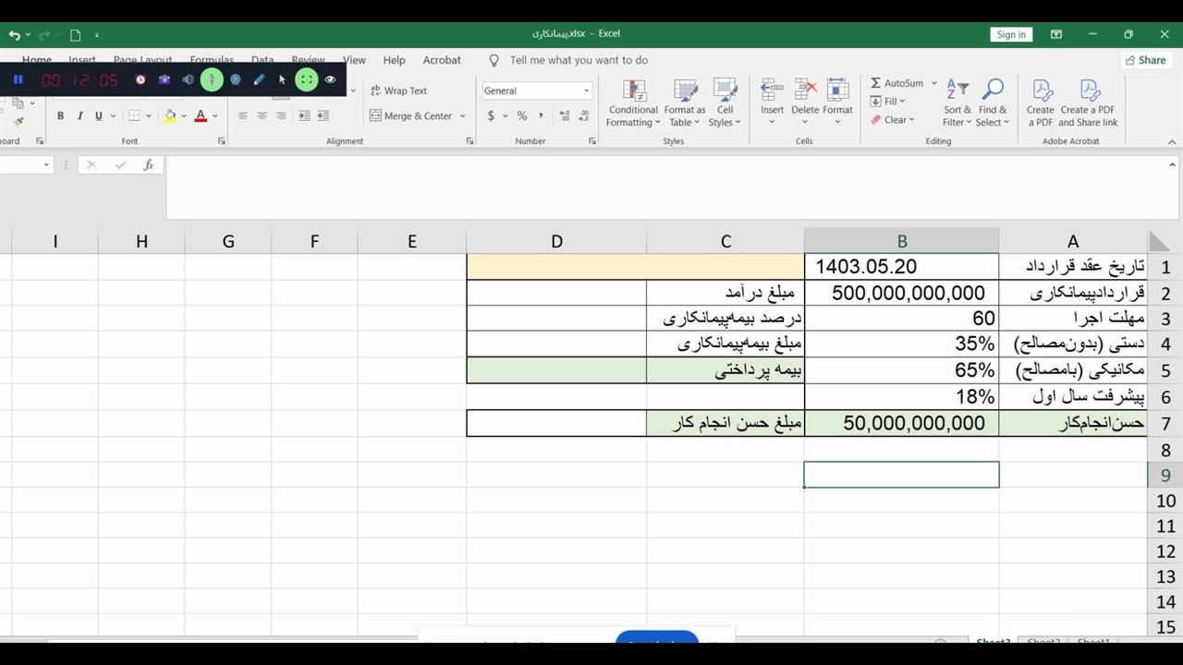Viewport: 1183px width, 665px height.
Task: Take a screenshot with recorder camera icon
Action: pos(165,79)
